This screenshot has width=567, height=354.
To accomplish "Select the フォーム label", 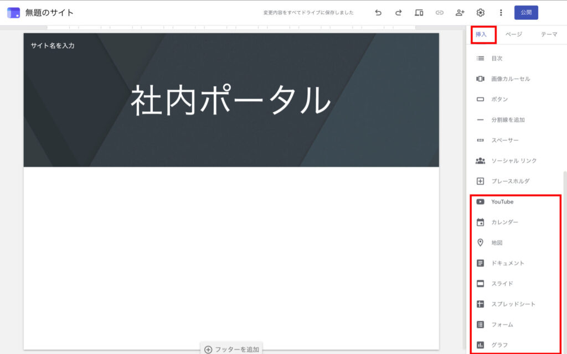I will click(502, 324).
